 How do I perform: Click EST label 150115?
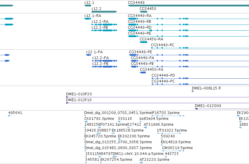pos(92,154)
